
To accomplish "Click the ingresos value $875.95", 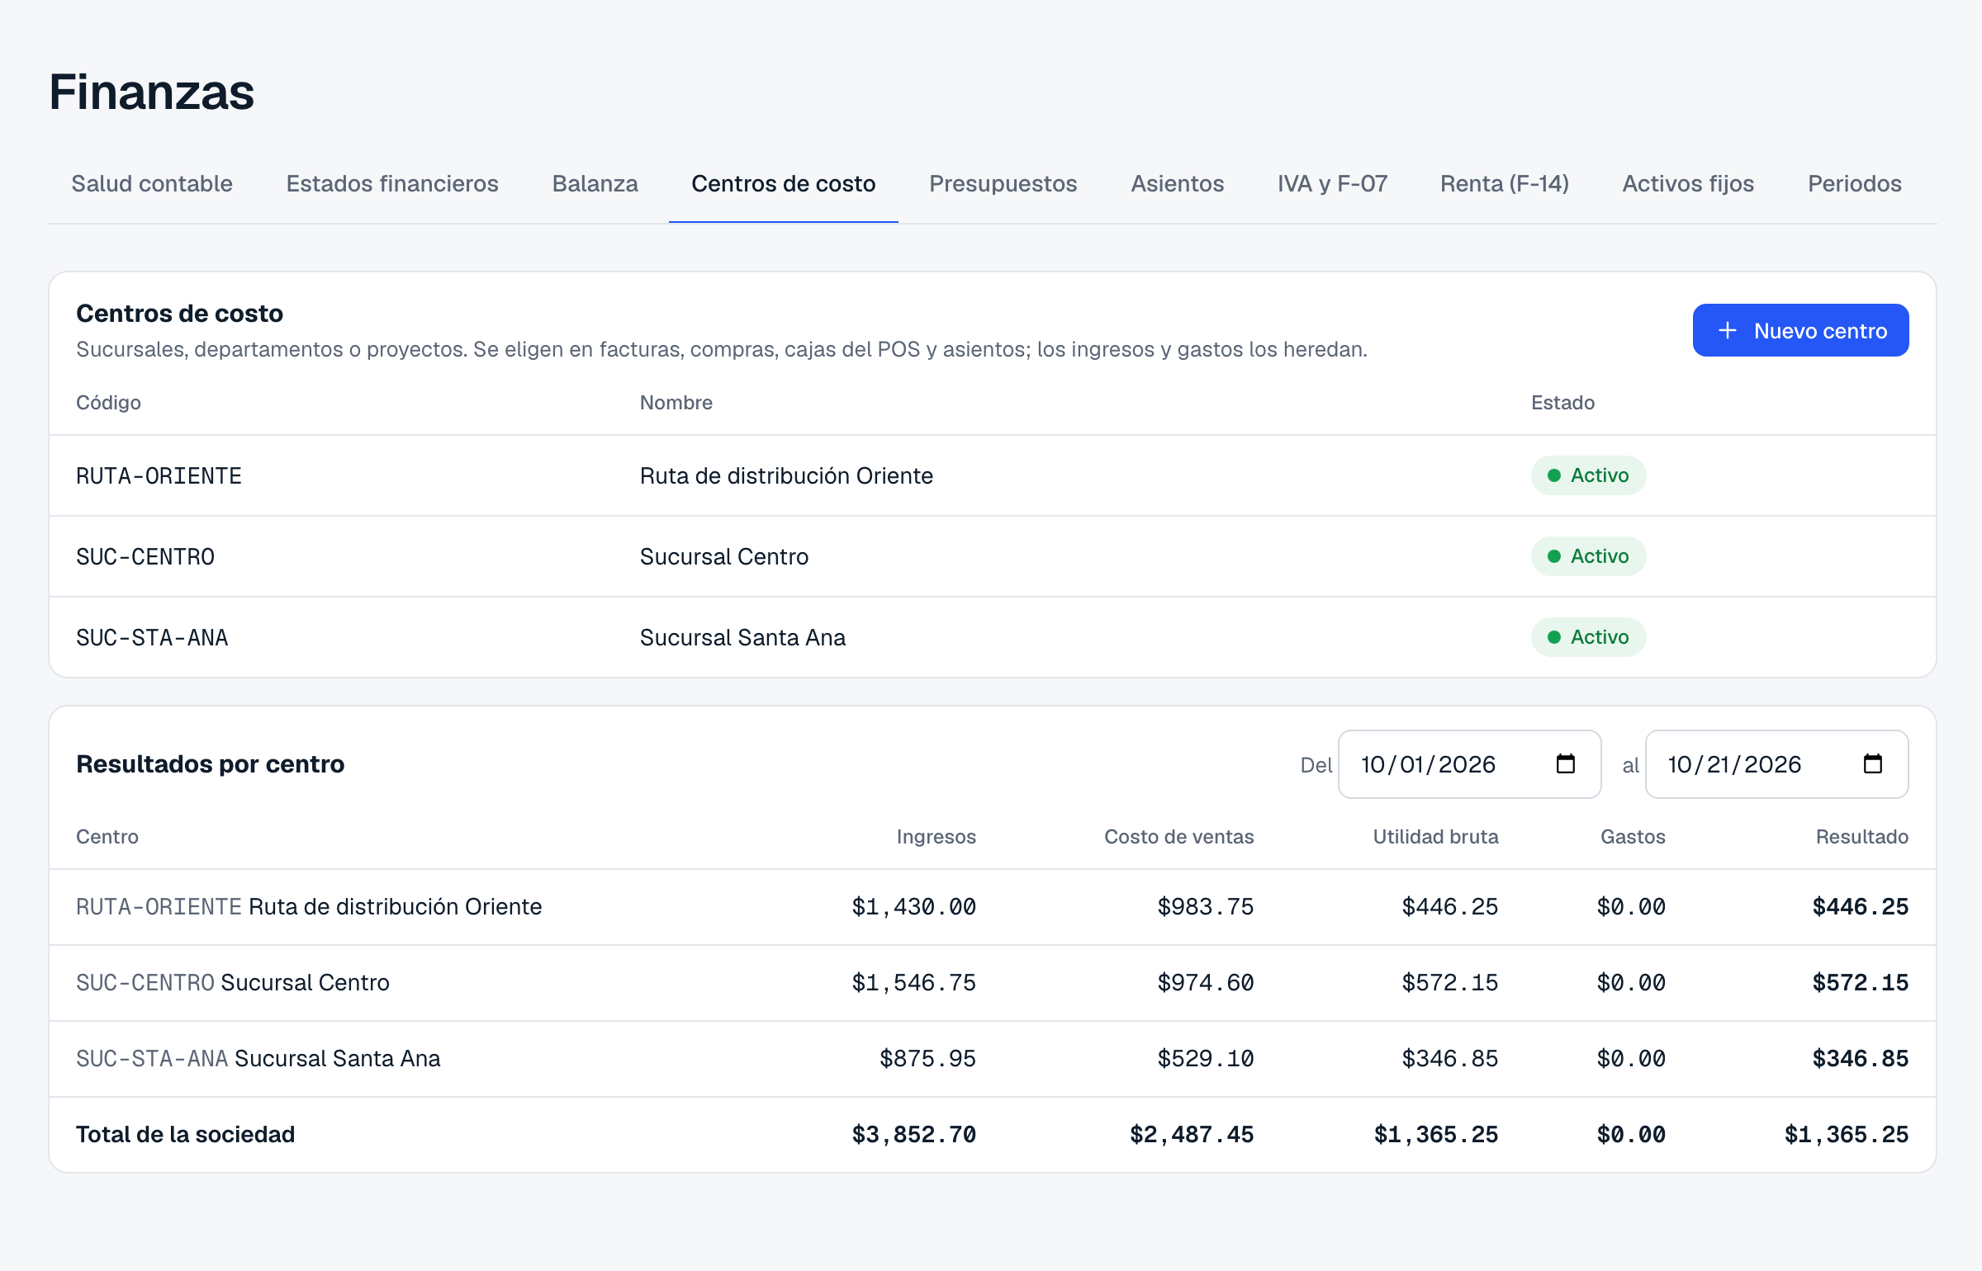I will (x=927, y=1059).
